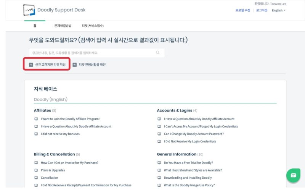Click book icon beside Plans & Upgrades
305x194 pixels.
point(36,170)
